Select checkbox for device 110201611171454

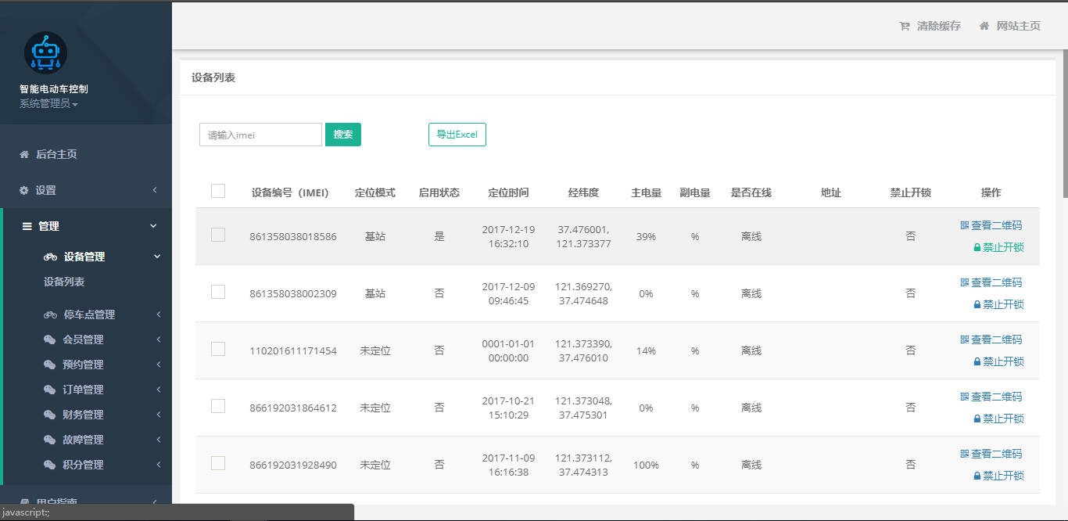218,349
